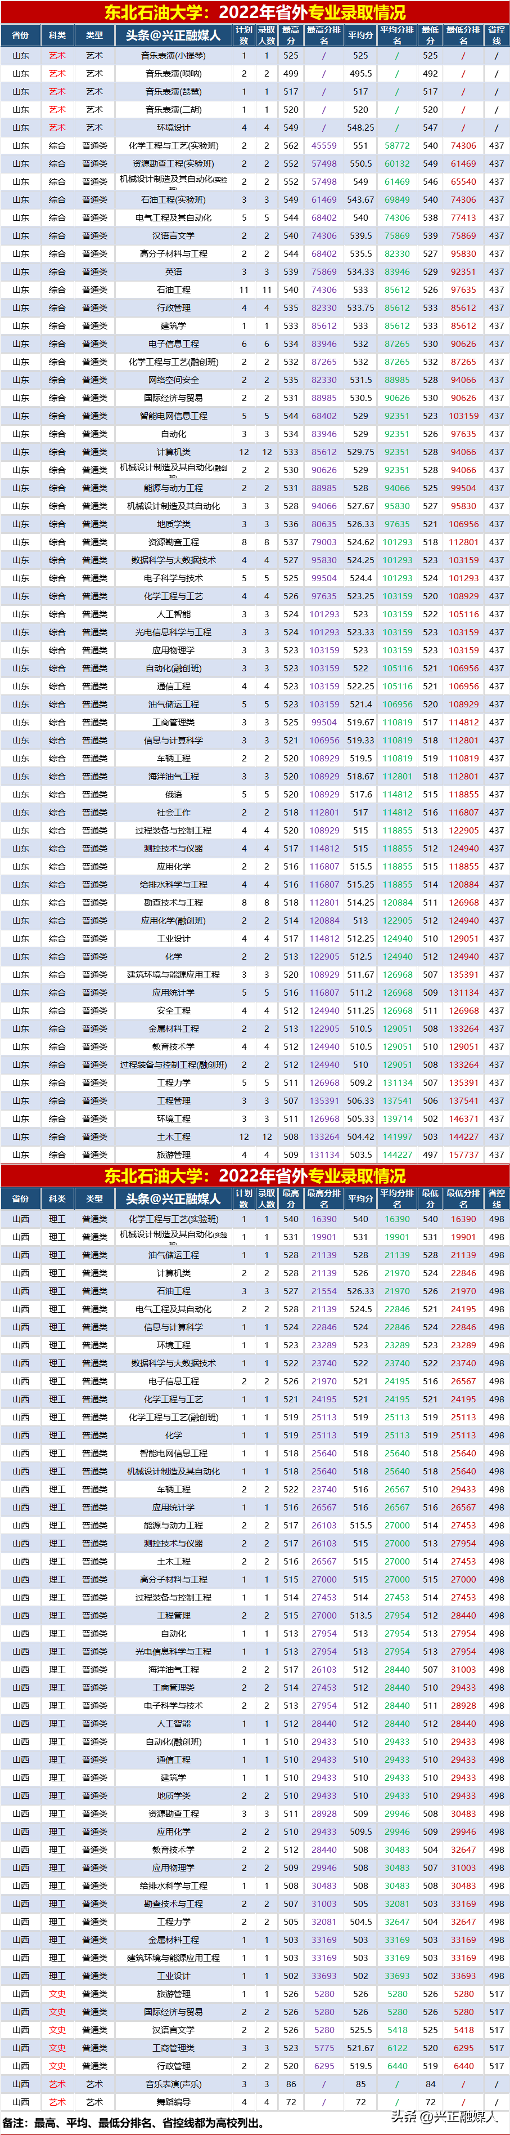The height and width of the screenshot is (2135, 510).
Task: Select highest-score rank 5775
Action: [324, 2048]
